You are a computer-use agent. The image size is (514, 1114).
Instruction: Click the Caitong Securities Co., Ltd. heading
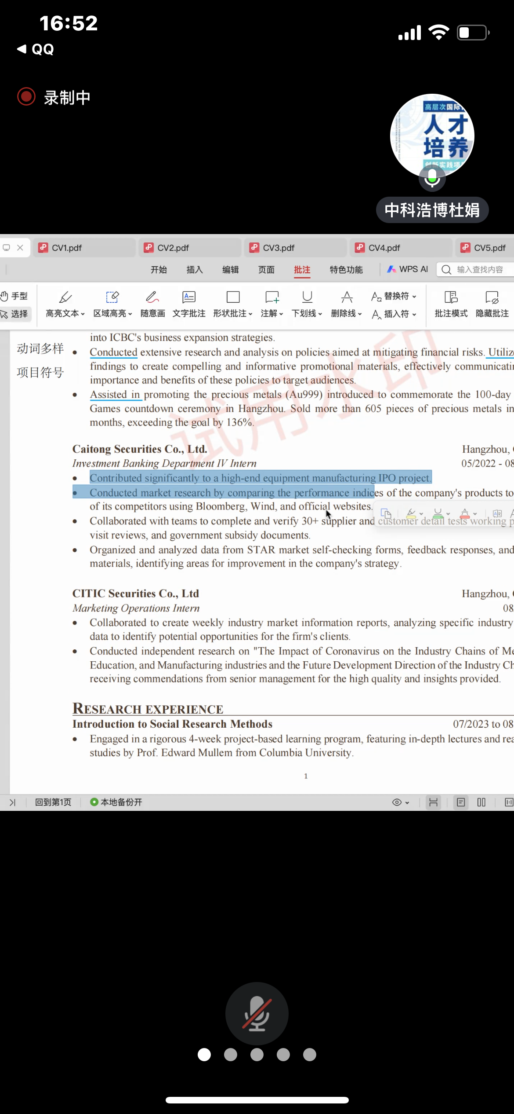point(140,449)
